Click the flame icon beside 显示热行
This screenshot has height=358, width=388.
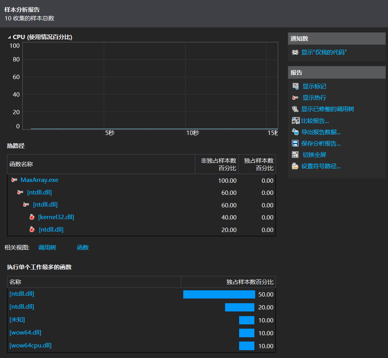click(295, 97)
